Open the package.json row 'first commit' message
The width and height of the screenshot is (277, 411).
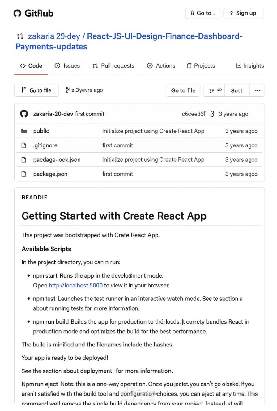(118, 174)
